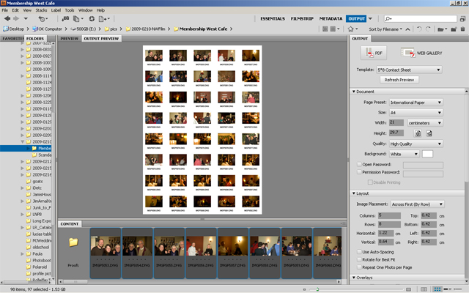Screen dimensions: 469x293
Task: Set landscape page orientation icon
Action: [x=429, y=133]
